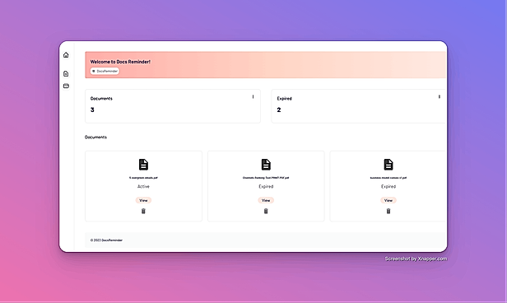The image size is (507, 303).
Task: Click file icon of business model canvas document
Action: coord(388,165)
